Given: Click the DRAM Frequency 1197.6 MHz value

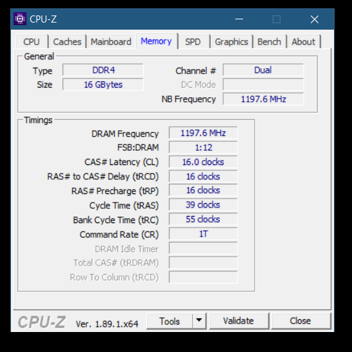Looking at the screenshot, I should (203, 133).
